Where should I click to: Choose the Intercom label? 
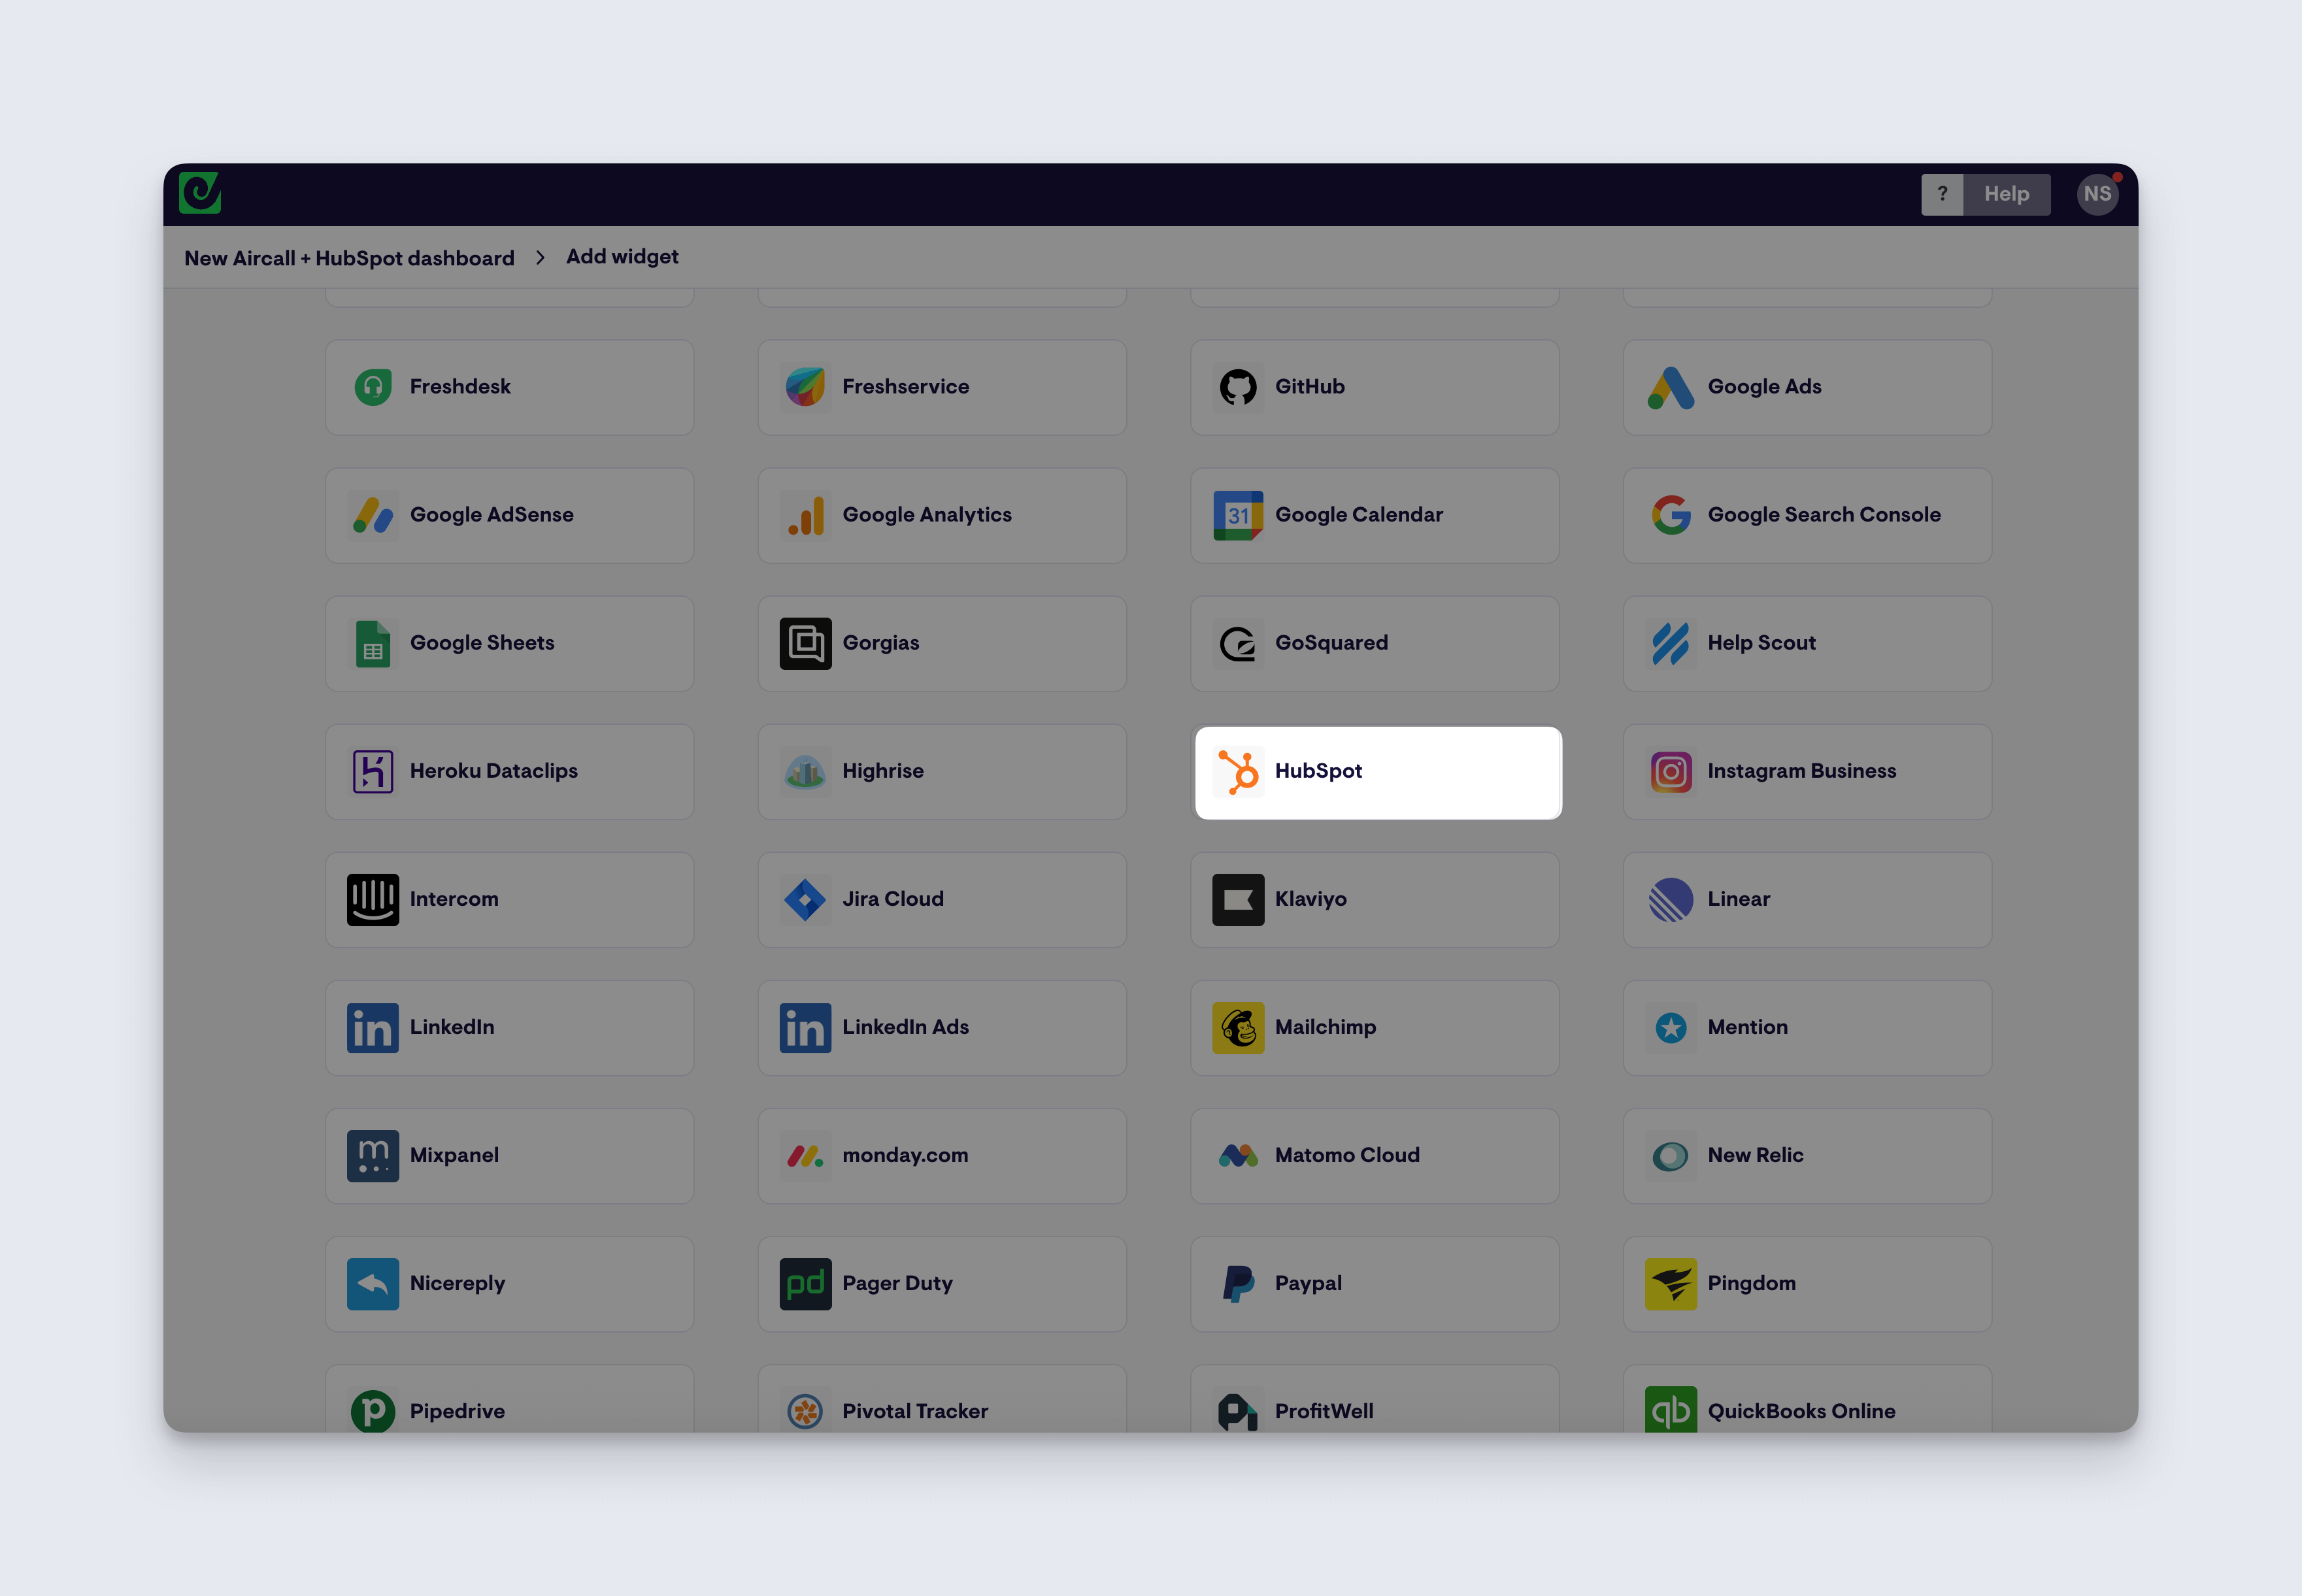coord(454,899)
